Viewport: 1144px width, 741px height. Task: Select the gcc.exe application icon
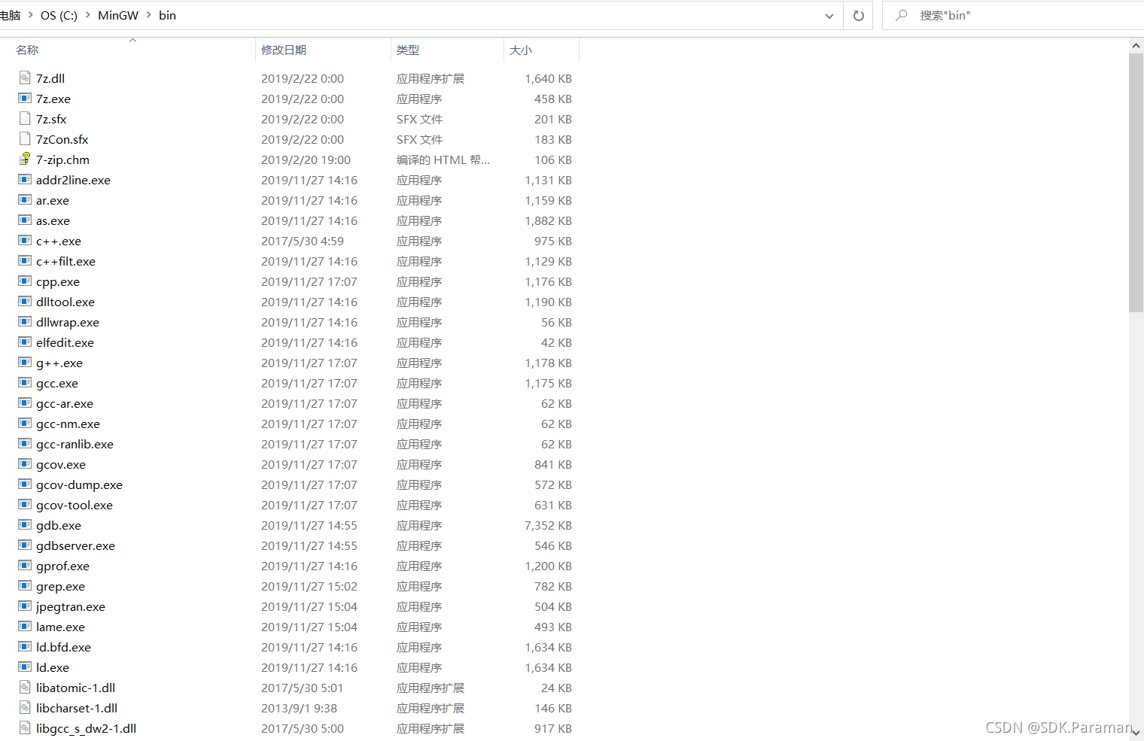[x=24, y=383]
